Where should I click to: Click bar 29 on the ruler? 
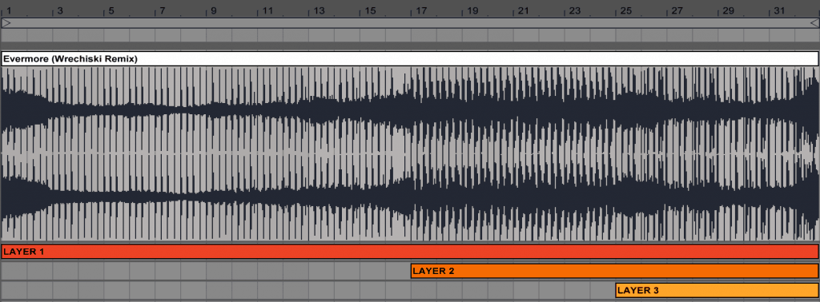tap(729, 10)
